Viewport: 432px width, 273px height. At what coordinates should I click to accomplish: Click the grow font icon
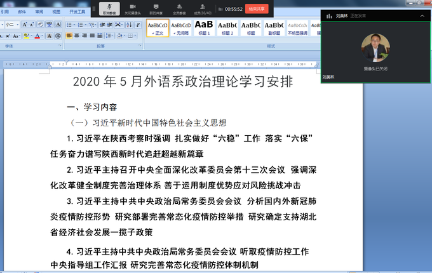23,24
